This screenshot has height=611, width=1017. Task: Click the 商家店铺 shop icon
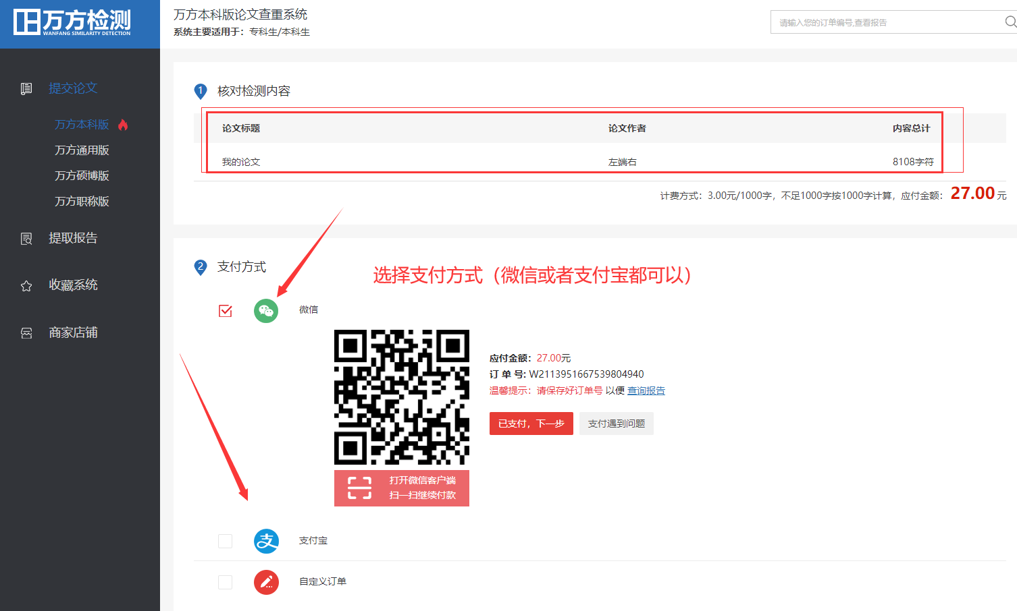pos(26,333)
